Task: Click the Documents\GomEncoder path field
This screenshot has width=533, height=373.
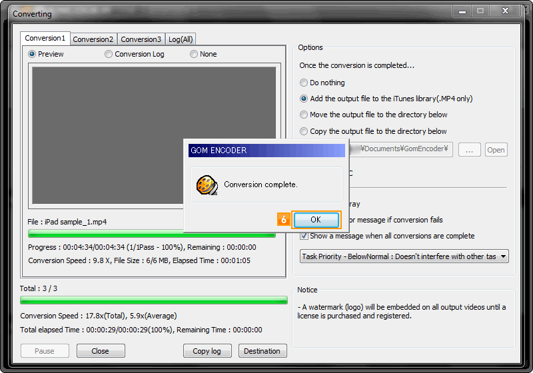Action: 401,149
